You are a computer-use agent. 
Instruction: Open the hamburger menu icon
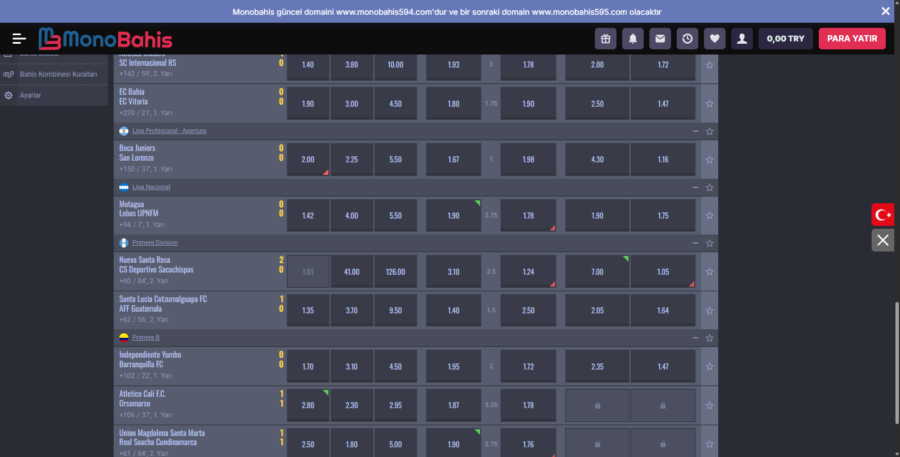point(19,39)
